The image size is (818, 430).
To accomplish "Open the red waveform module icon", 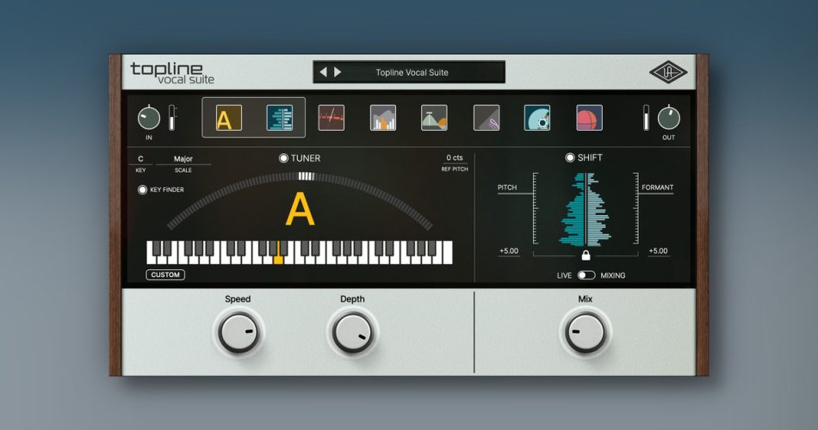I will tap(332, 118).
